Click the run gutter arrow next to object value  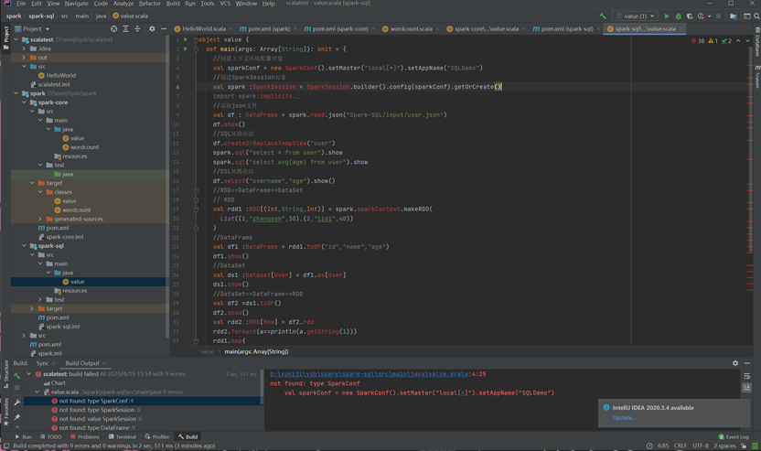186,39
